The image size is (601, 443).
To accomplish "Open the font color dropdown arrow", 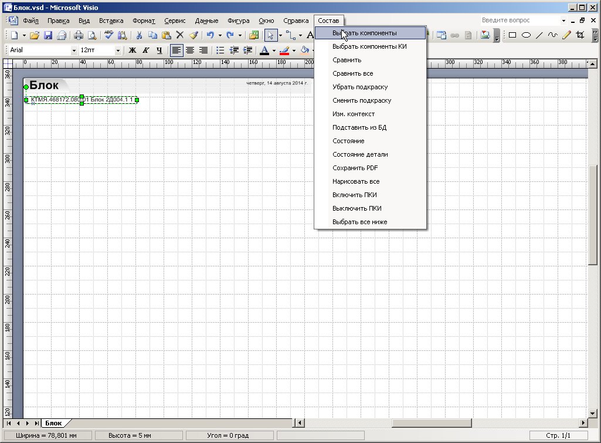I will 274,50.
